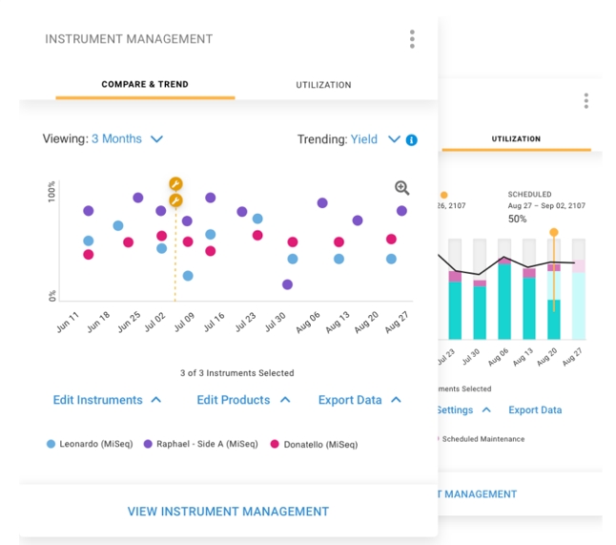Switch to Compare & Trend tab
616x545 pixels.
coord(145,84)
